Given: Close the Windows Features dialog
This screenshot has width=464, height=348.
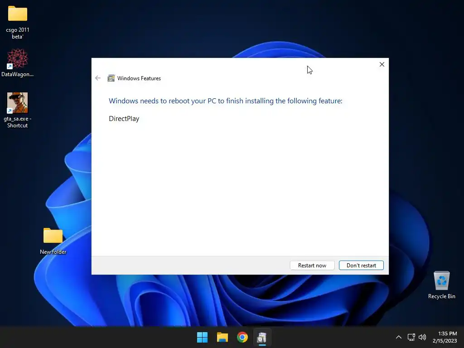Looking at the screenshot, I should click(382, 64).
